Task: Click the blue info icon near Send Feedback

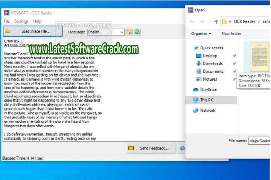Action: tap(182, 148)
